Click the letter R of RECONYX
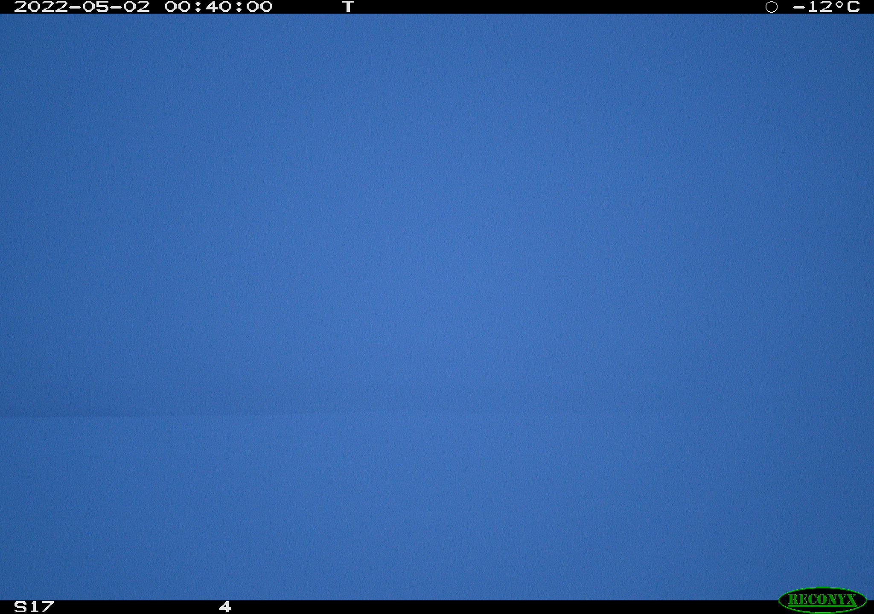The width and height of the screenshot is (874, 614). click(793, 600)
